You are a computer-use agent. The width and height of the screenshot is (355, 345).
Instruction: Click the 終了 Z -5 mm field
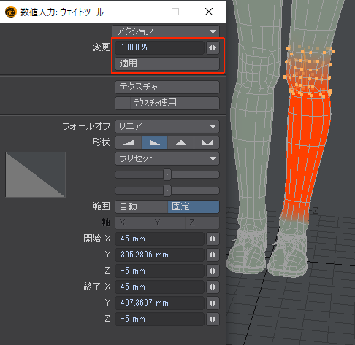[x=159, y=319]
